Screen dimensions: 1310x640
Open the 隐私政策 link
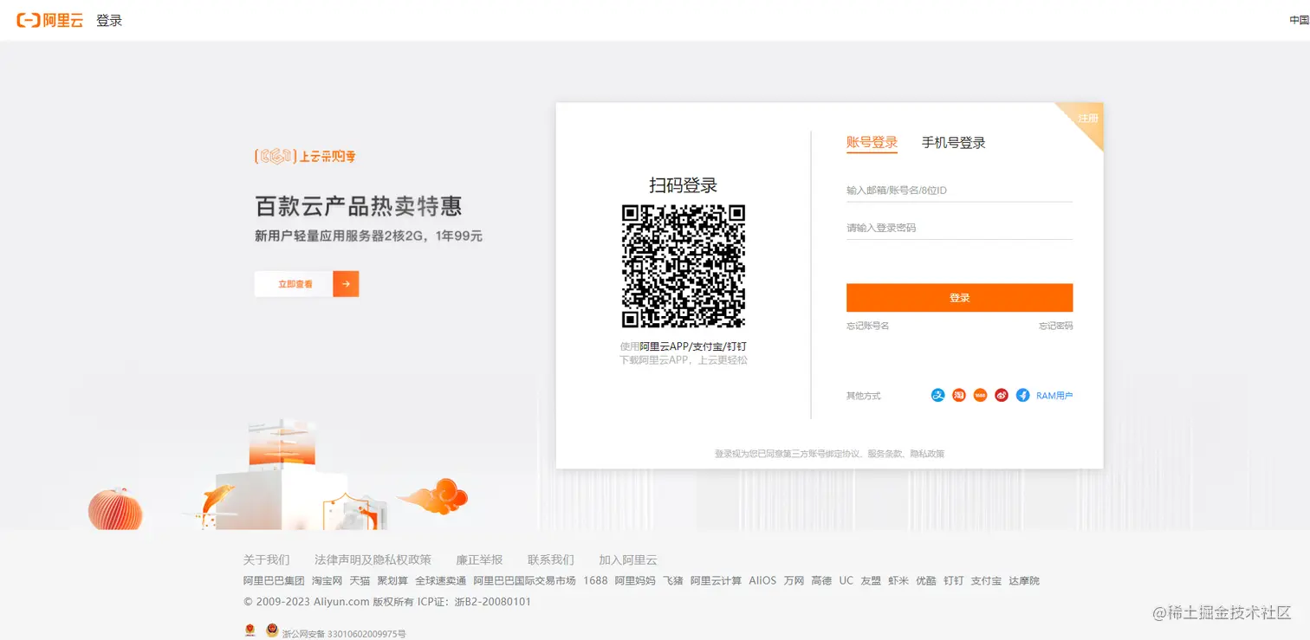click(x=927, y=454)
